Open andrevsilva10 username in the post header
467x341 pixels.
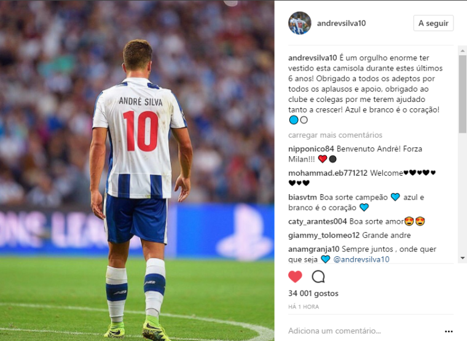pyautogui.click(x=341, y=23)
